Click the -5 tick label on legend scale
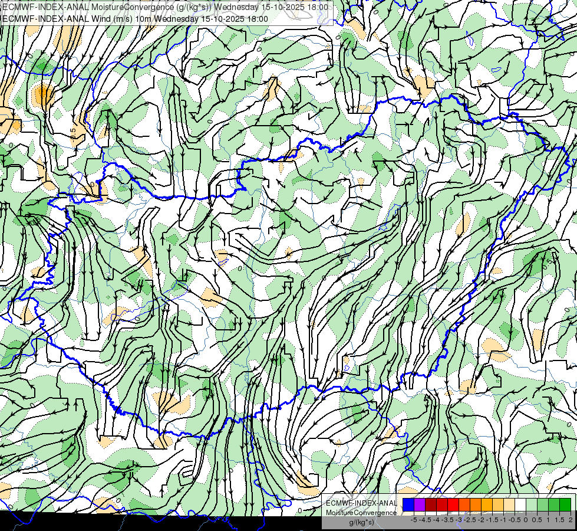 [414, 520]
